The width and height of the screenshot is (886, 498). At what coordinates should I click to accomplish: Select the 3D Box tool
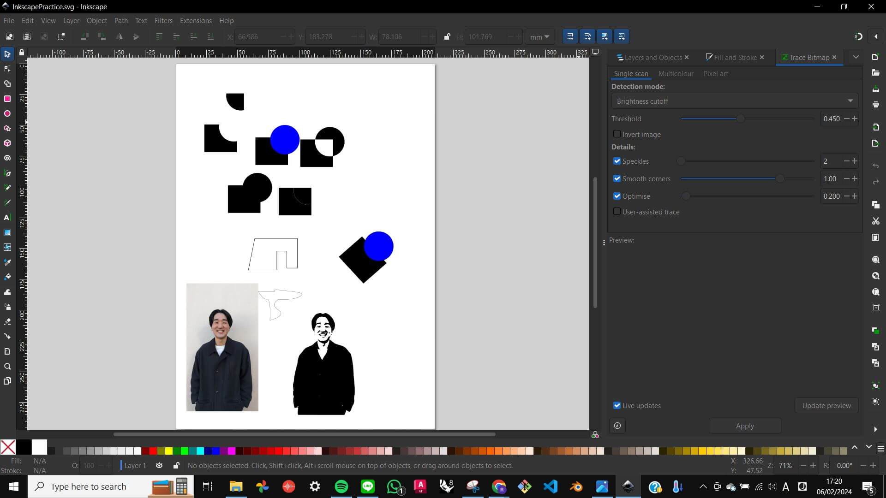[x=7, y=143]
